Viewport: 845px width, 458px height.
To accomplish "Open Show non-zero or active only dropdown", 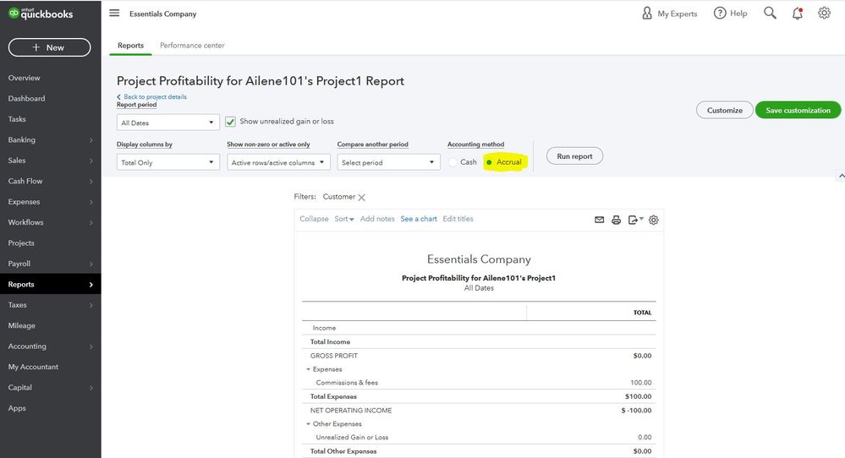I will (x=278, y=162).
